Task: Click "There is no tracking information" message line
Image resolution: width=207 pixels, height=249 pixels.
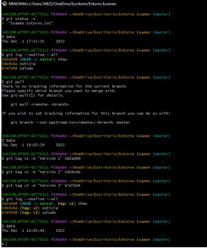Action: pyautogui.click(x=64, y=86)
